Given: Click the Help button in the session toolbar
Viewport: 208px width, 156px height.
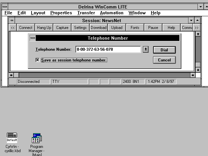Looking at the screenshot, I should (x=171, y=28).
